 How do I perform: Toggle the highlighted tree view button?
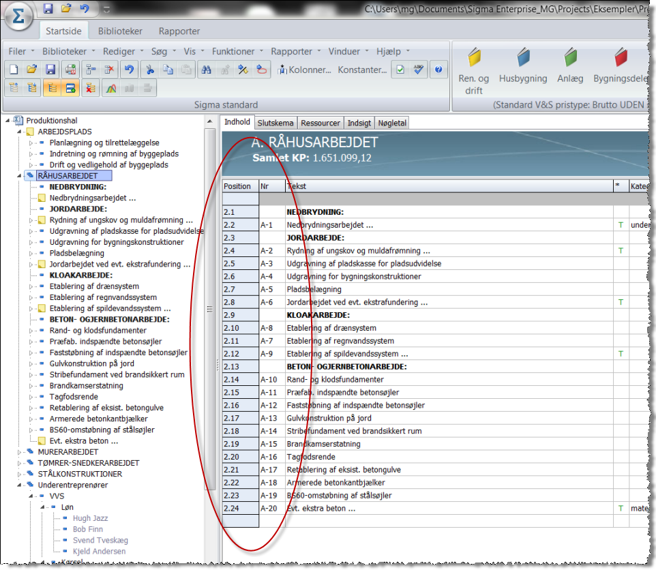point(53,88)
